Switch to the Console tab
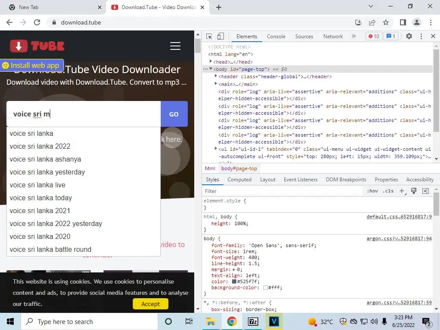This screenshot has height=330, width=440. pos(276,37)
